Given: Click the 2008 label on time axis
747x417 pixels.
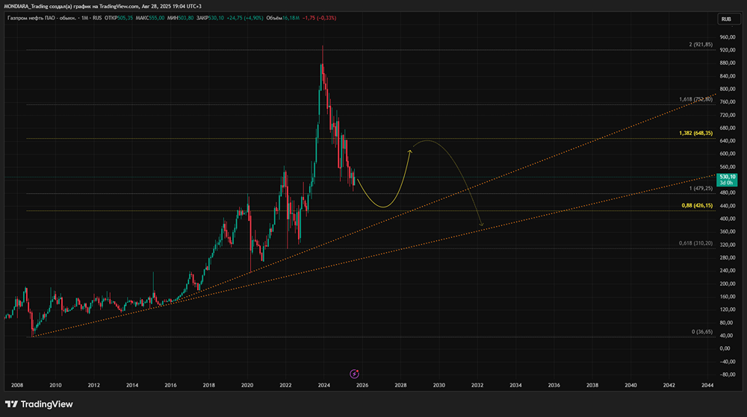Looking at the screenshot, I should (17, 385).
